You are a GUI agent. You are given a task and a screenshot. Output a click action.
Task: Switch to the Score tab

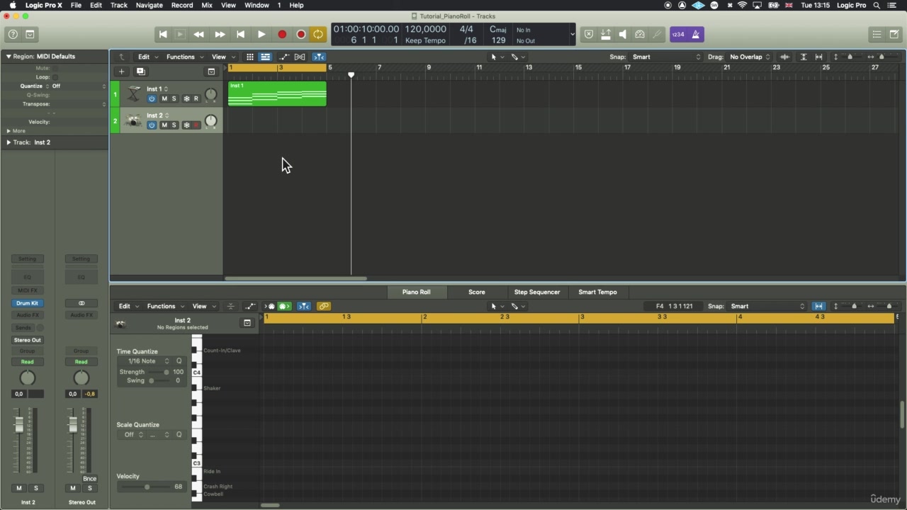point(477,292)
